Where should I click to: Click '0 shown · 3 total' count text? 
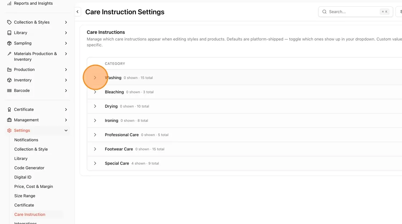click(x=140, y=92)
